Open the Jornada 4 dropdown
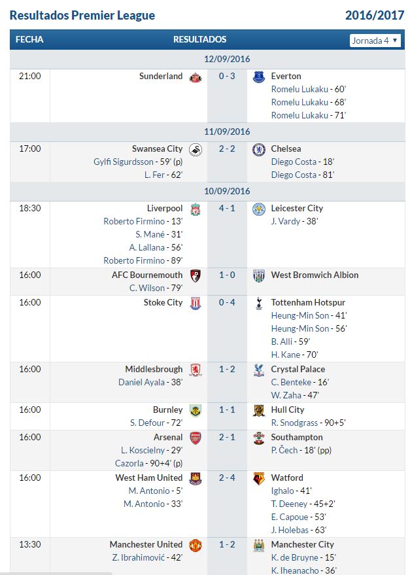 [x=375, y=41]
